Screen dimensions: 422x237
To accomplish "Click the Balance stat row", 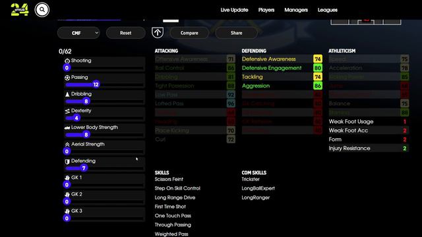I will pos(369,103).
